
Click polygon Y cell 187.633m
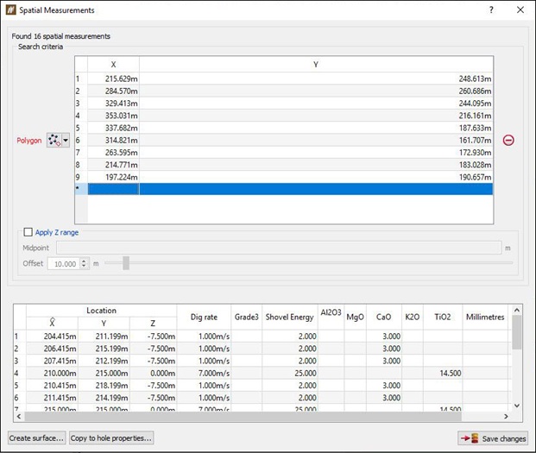pos(316,128)
